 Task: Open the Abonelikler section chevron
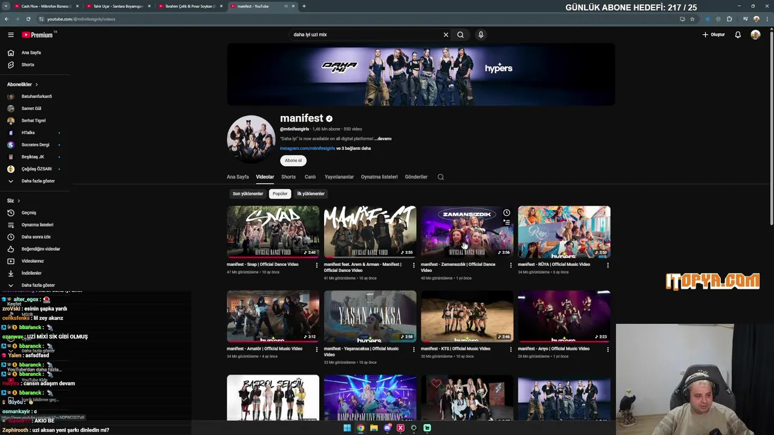pyautogui.click(x=36, y=85)
